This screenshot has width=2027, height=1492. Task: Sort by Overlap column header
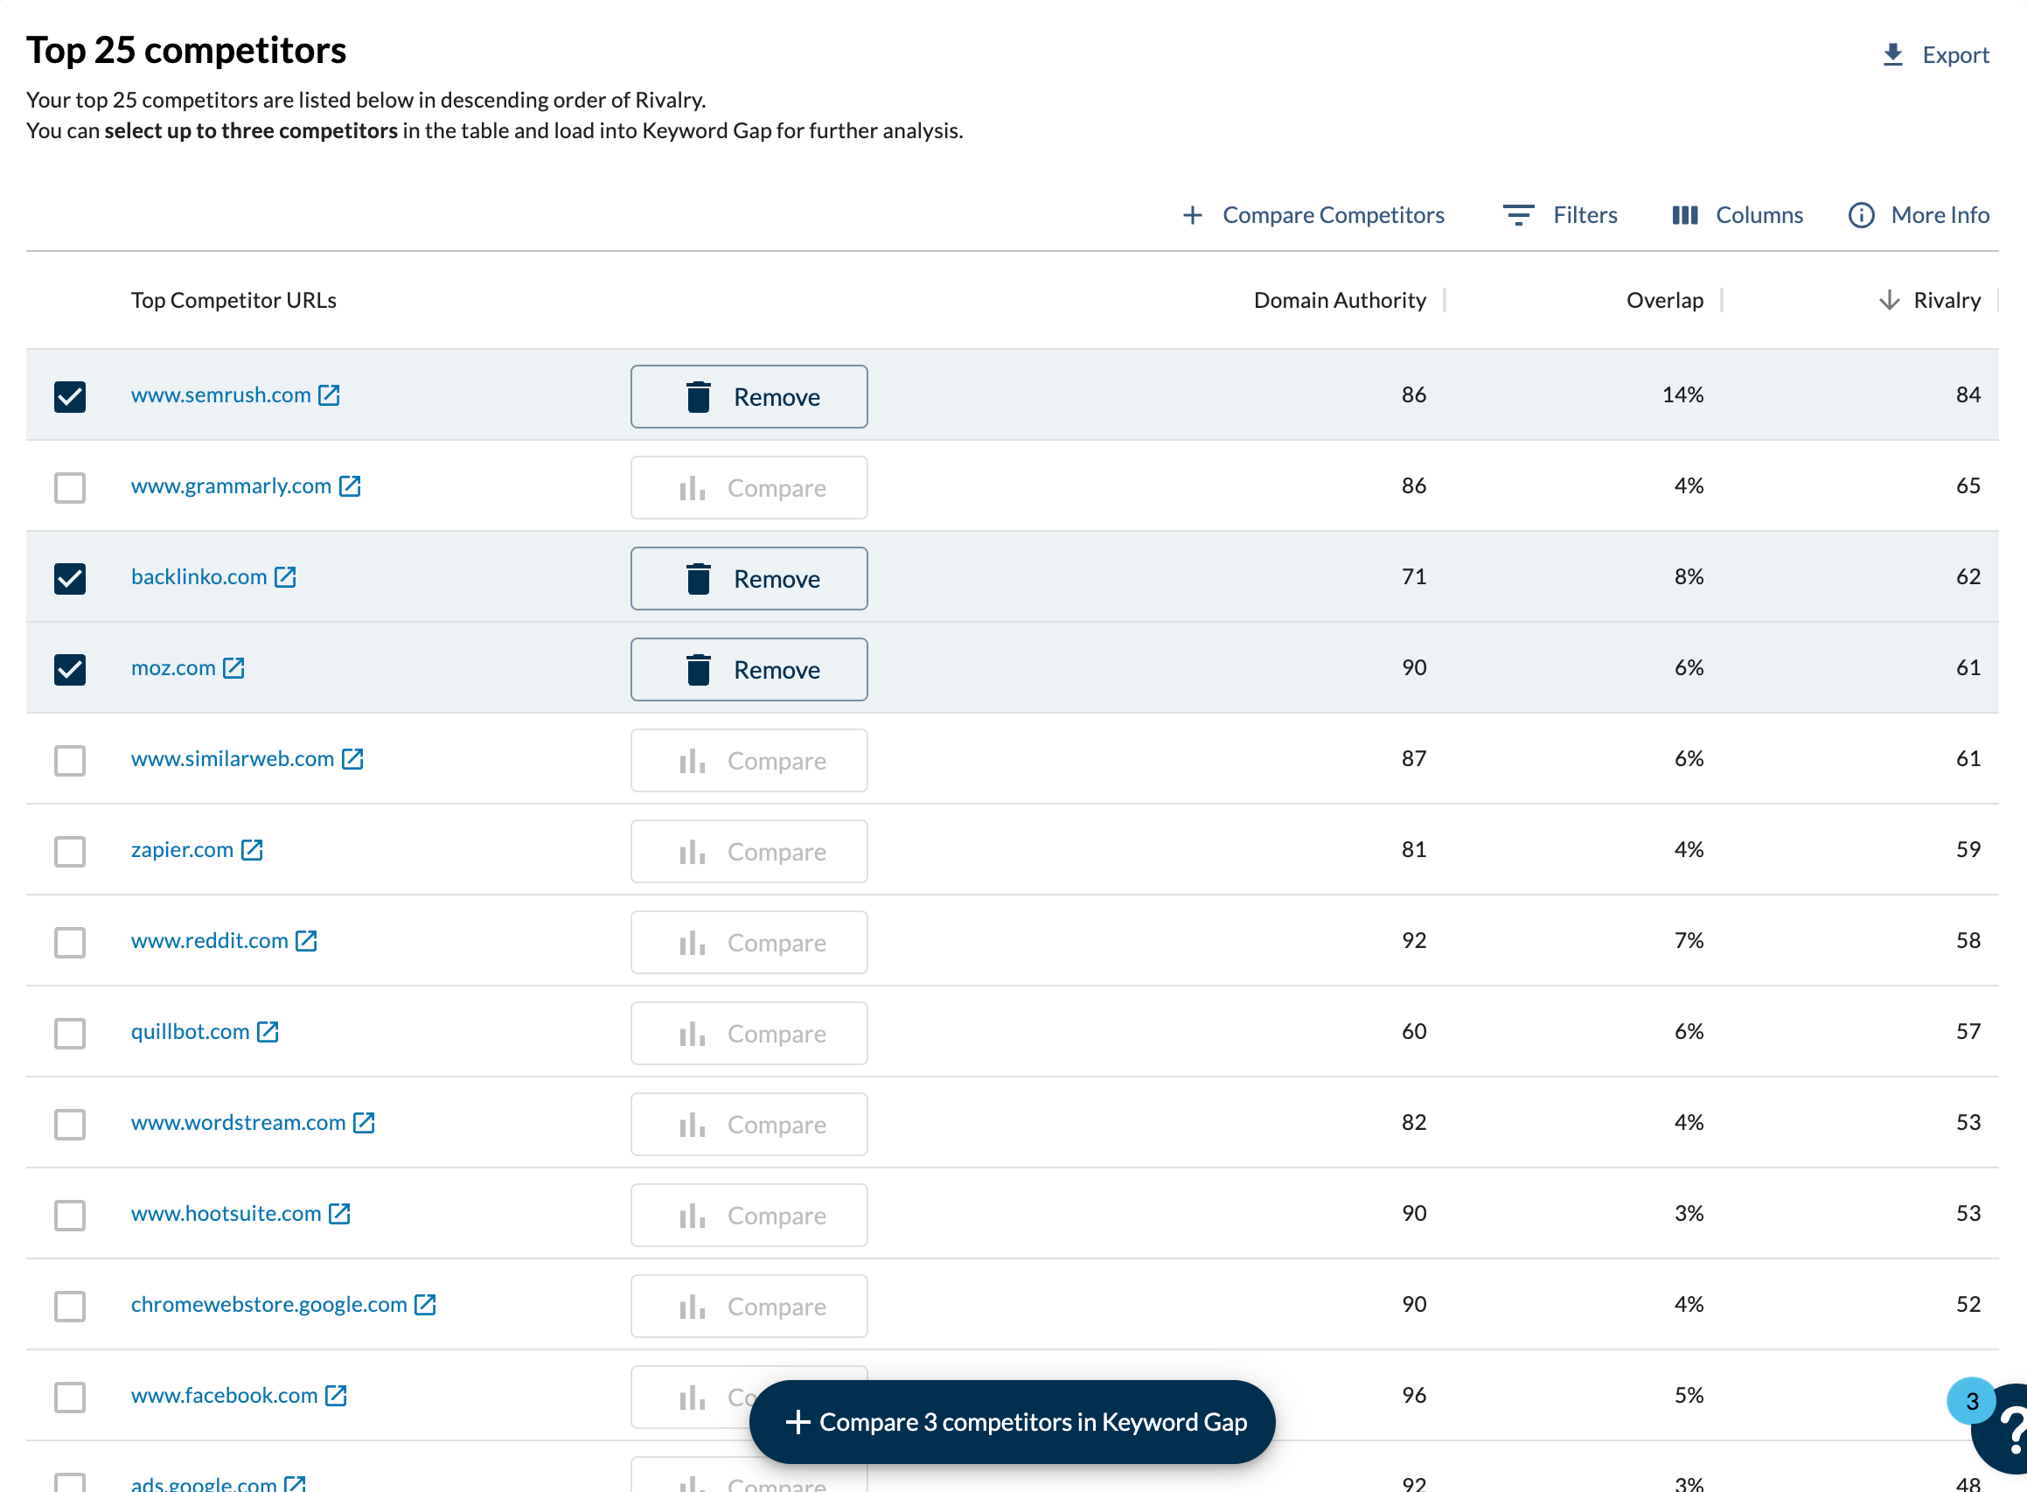(1664, 300)
